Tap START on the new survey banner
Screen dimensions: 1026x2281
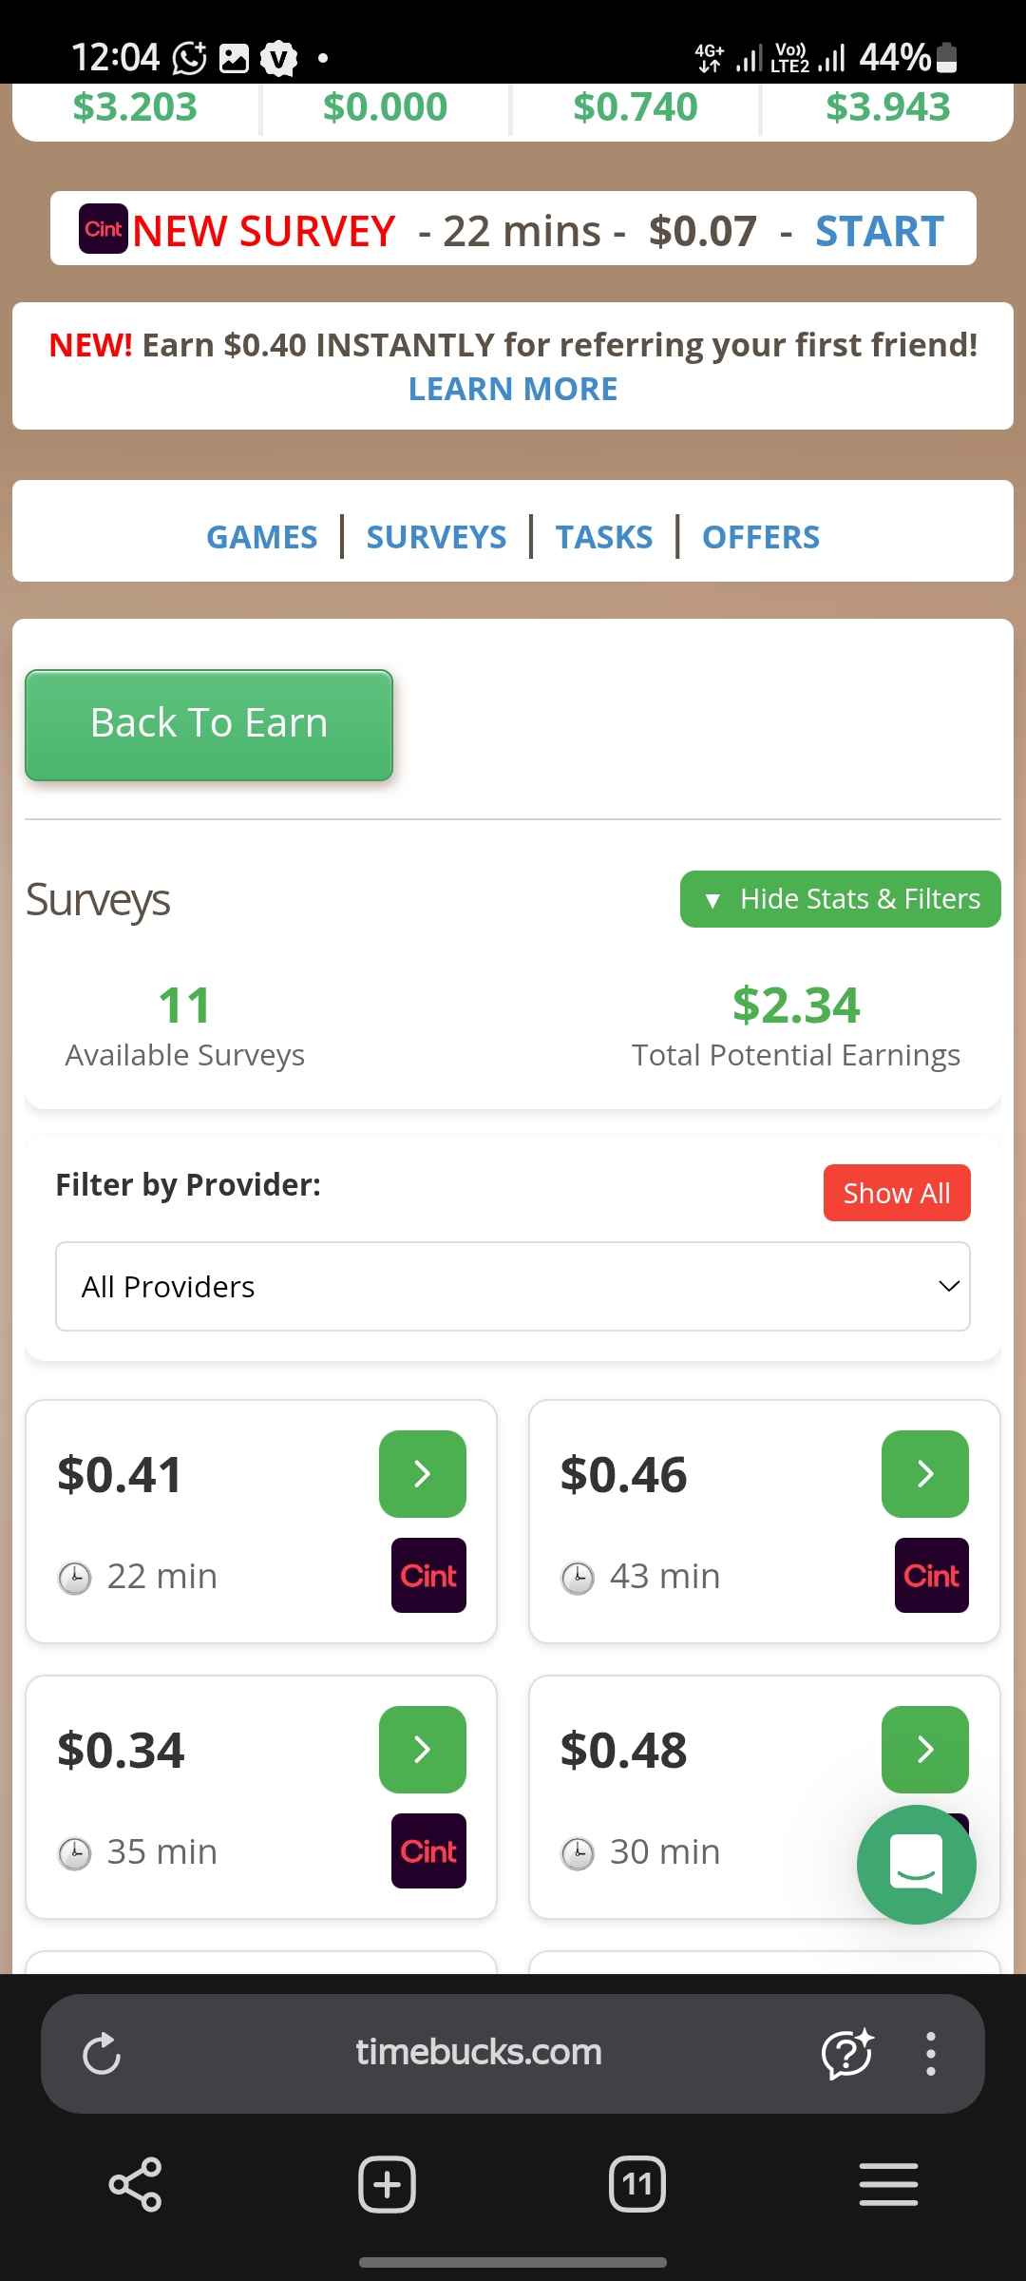click(880, 231)
